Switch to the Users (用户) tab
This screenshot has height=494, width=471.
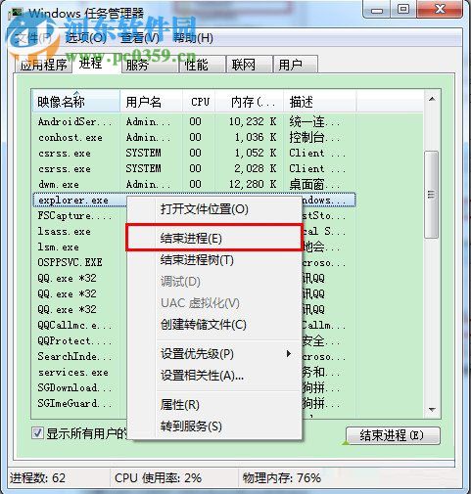295,65
